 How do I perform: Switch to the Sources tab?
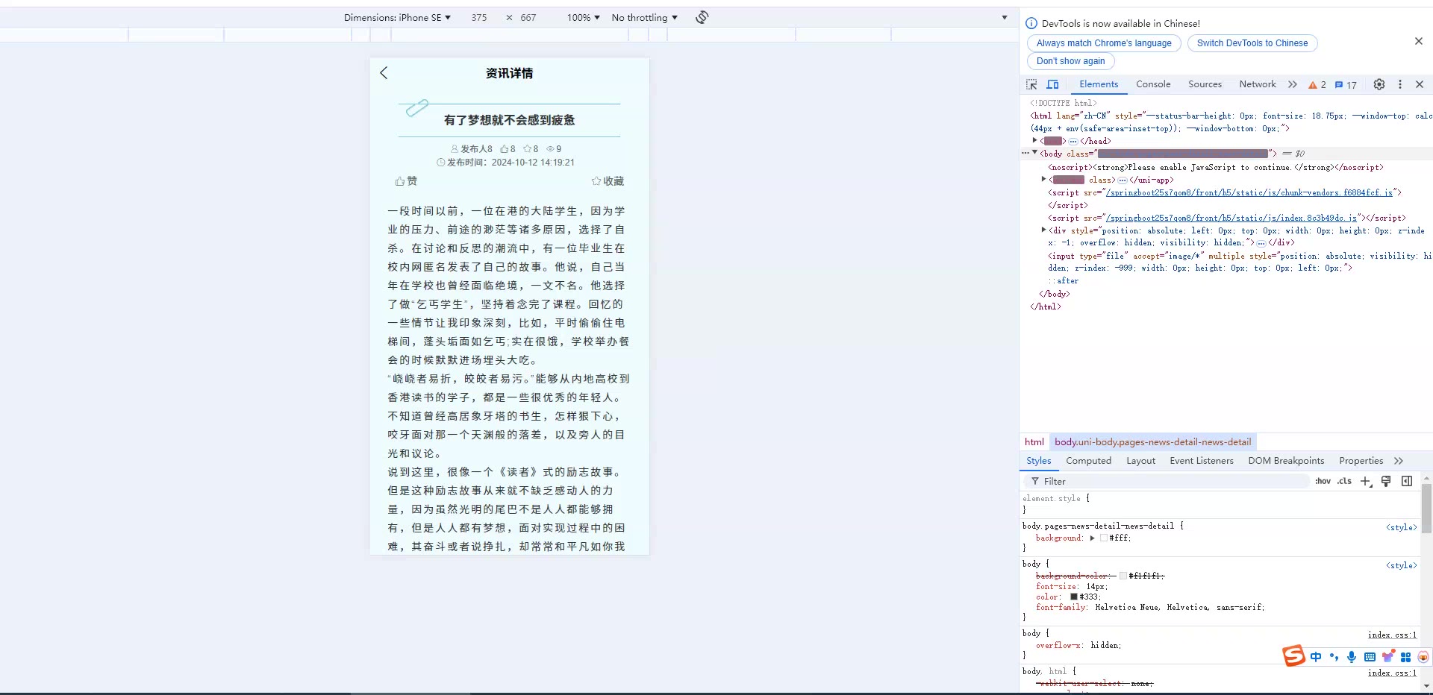[x=1205, y=84]
